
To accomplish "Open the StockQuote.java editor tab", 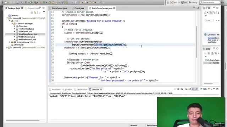I will coord(59,8).
